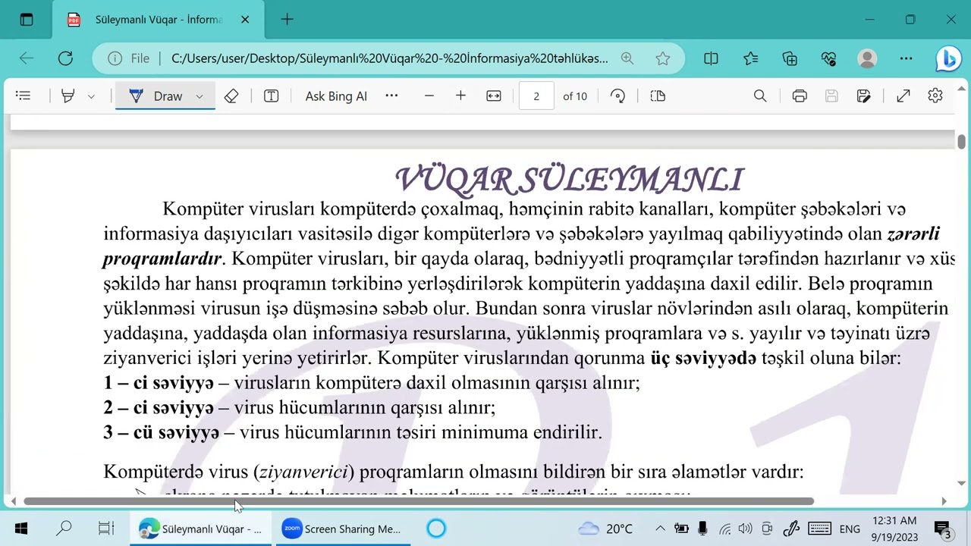Go back to the previous page
This screenshot has width=971, height=546.
pyautogui.click(x=27, y=58)
